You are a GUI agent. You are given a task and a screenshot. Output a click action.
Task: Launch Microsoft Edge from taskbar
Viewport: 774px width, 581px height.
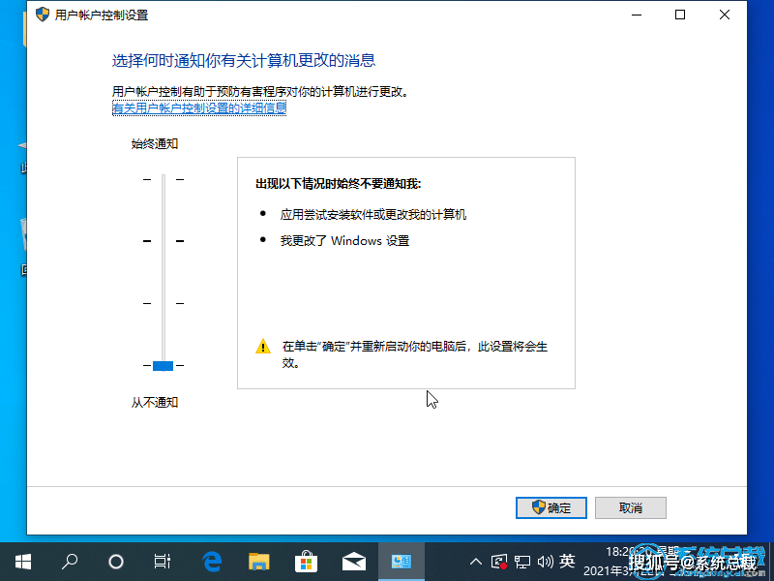tap(212, 562)
